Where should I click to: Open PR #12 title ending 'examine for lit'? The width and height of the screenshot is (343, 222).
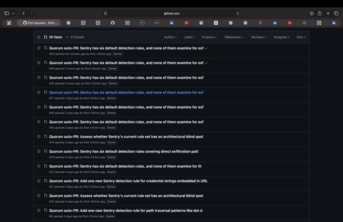coord(125,166)
